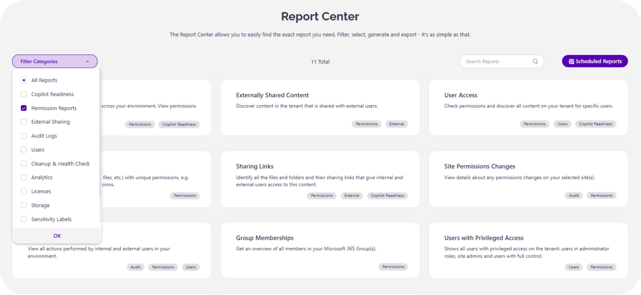Uncheck the Permission Reports filter
This screenshot has width=641, height=295.
(x=23, y=108)
